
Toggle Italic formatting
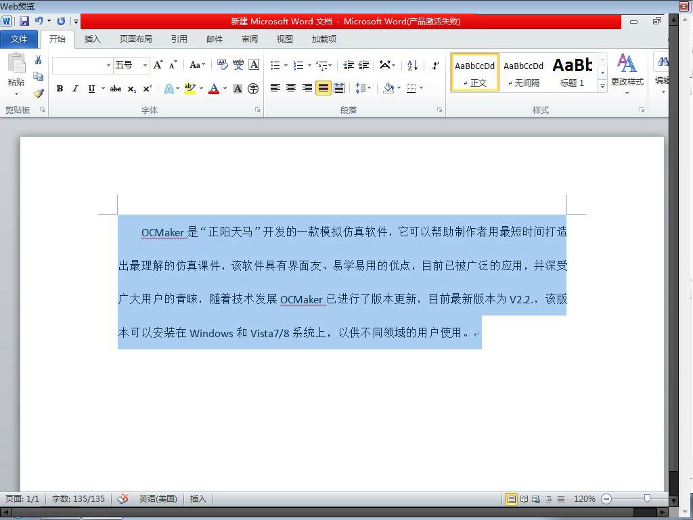pyautogui.click(x=75, y=89)
